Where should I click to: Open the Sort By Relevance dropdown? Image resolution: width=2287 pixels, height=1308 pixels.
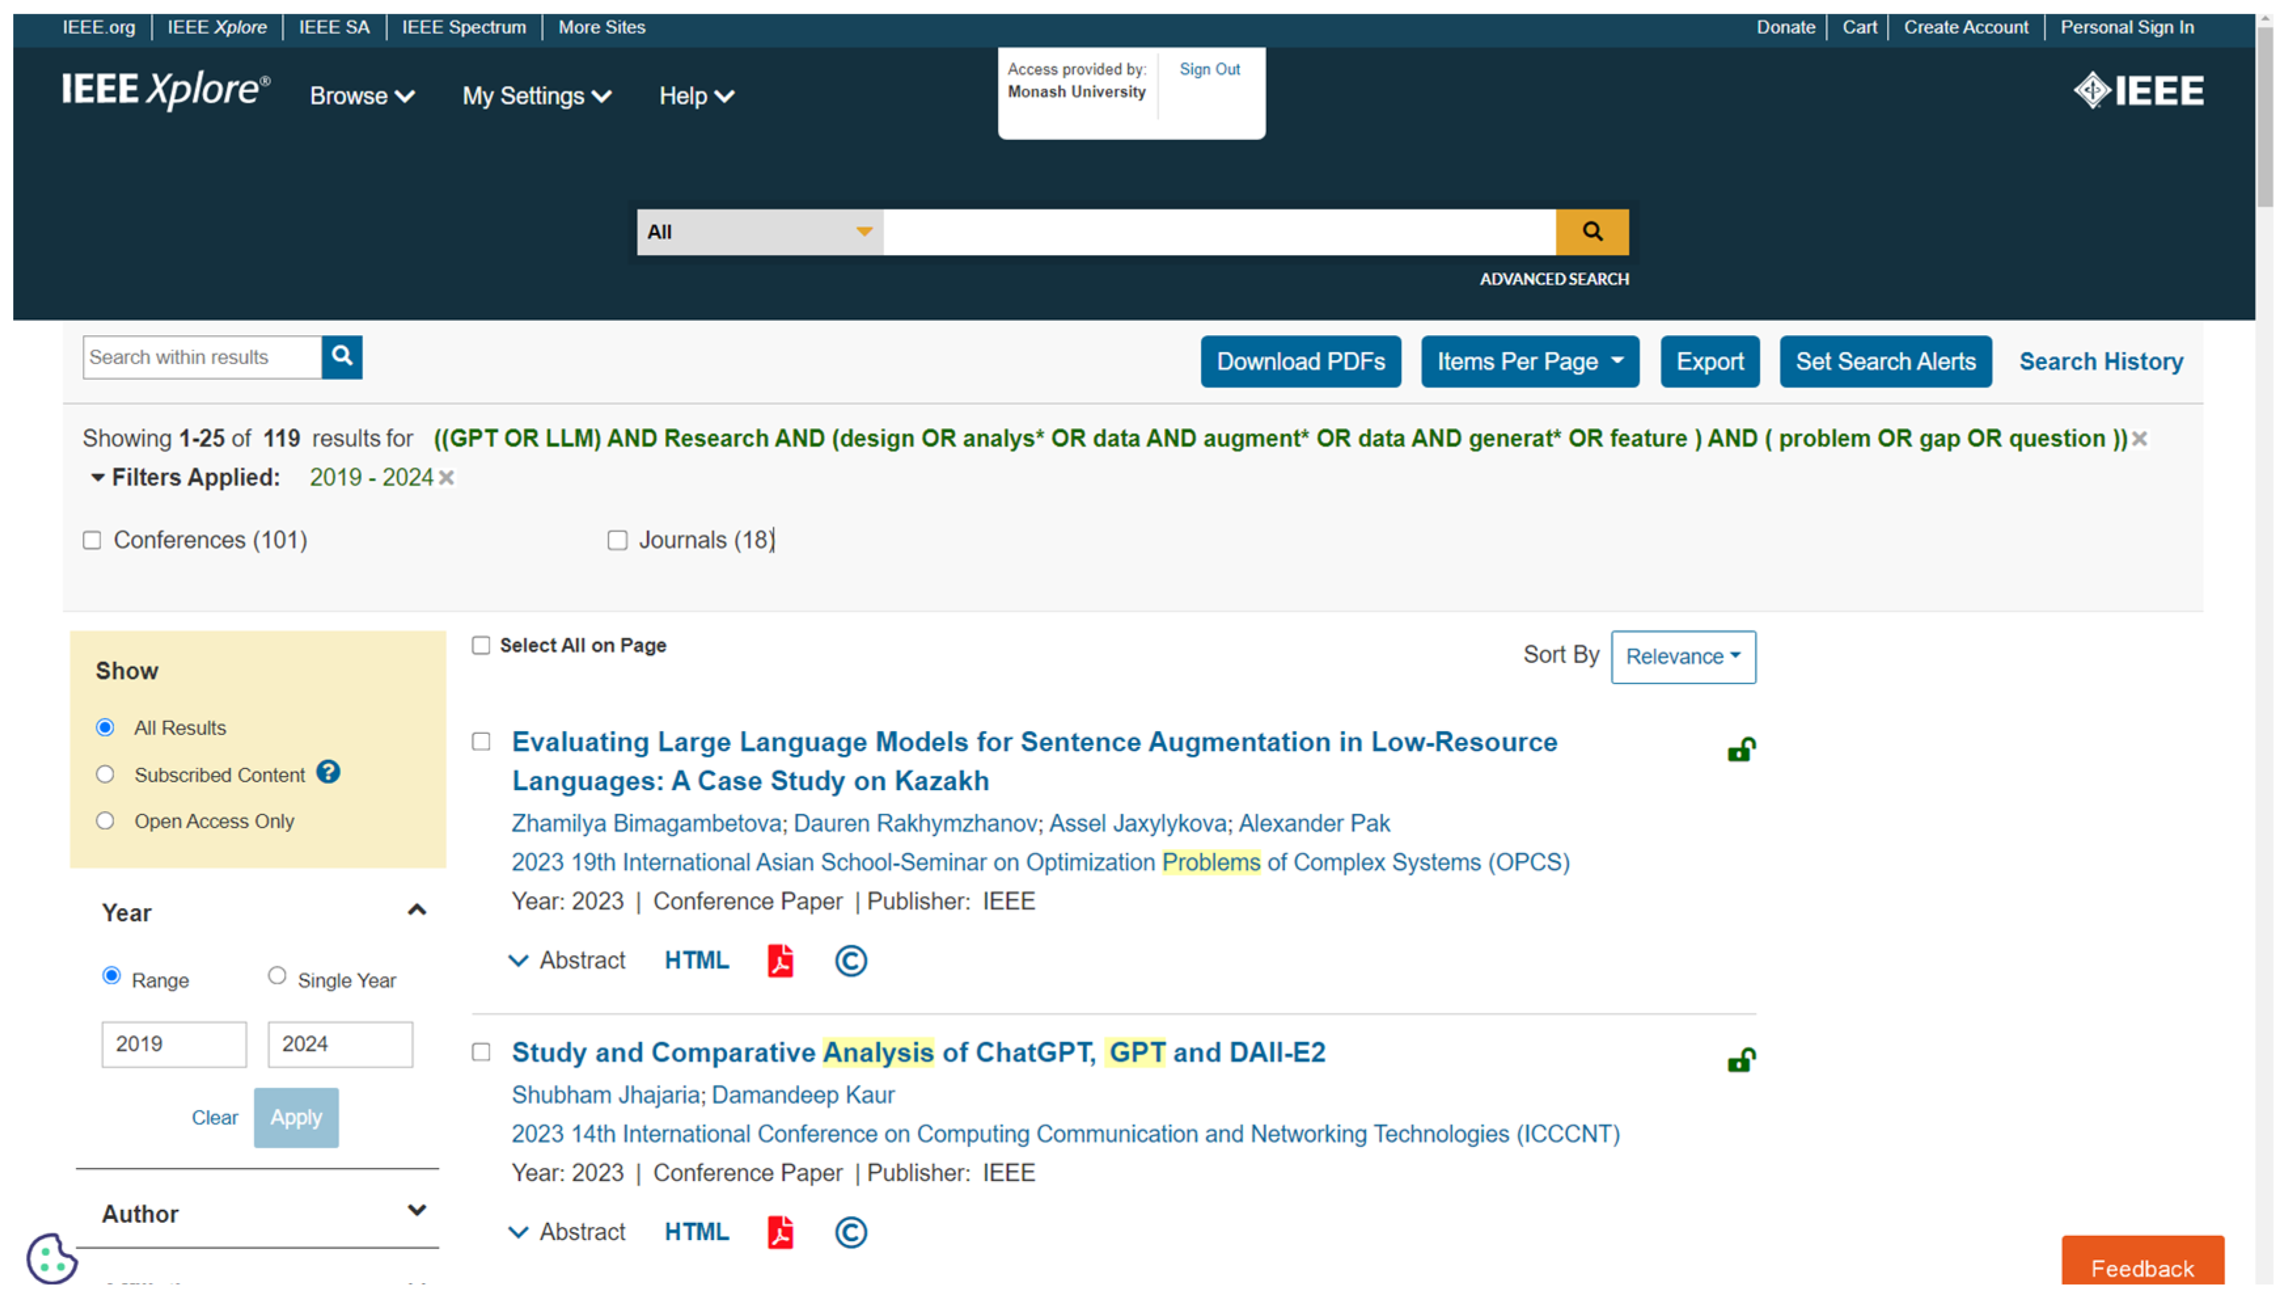[1683, 657]
